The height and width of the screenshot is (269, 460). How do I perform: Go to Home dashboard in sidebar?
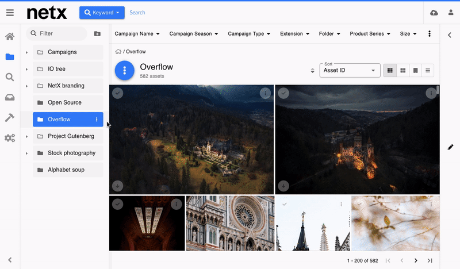click(x=10, y=36)
